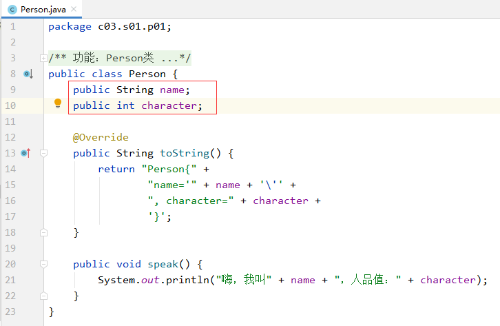Image resolution: width=500 pixels, height=326 pixels.
Task: Click the 'void' keyword on line 20
Action: (x=129, y=264)
